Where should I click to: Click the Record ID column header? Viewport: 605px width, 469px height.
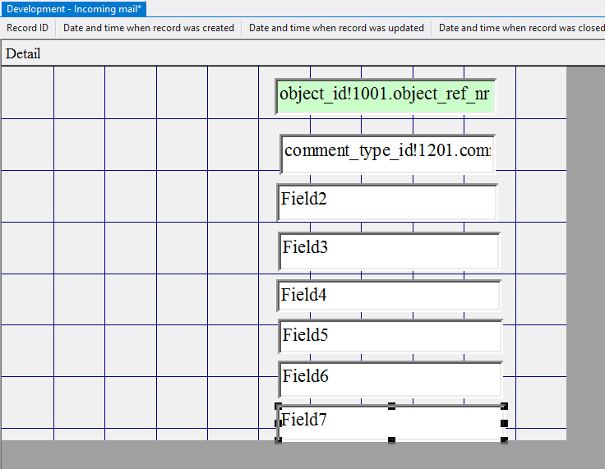28,28
